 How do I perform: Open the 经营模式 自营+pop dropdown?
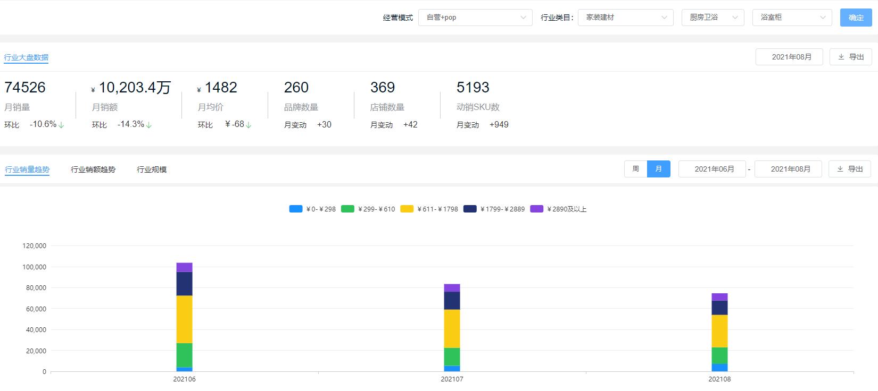point(475,18)
